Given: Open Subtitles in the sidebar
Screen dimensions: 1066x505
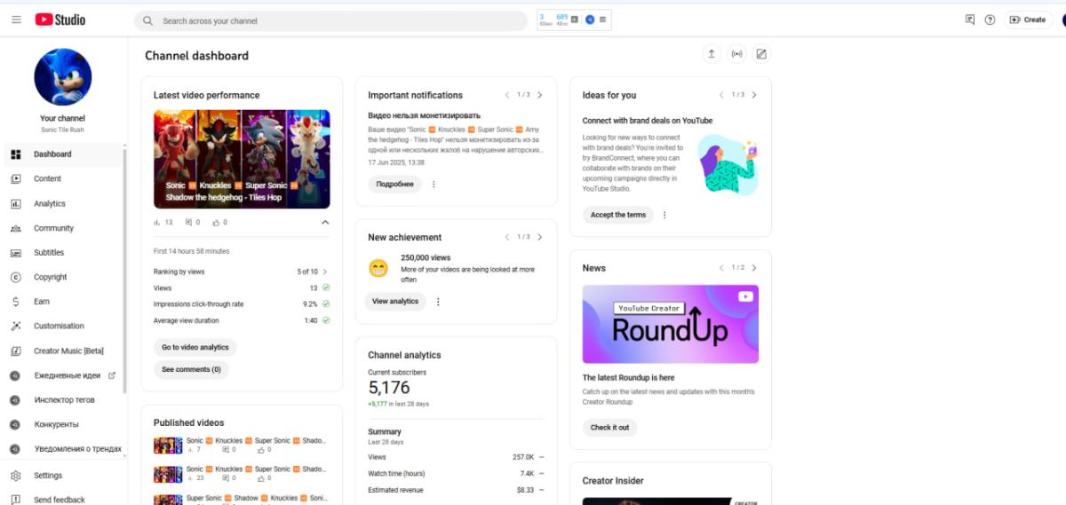Looking at the screenshot, I should click(x=63, y=253).
